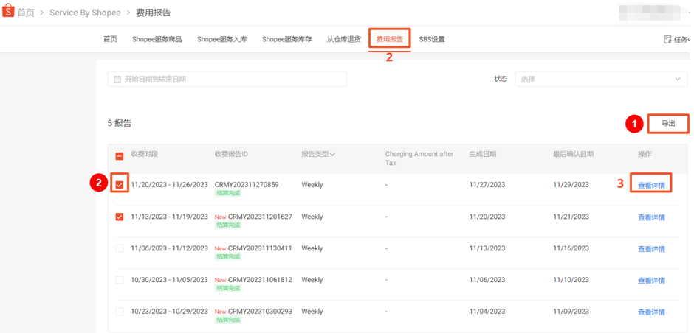View details for report CRMY202311130411

[651, 249]
